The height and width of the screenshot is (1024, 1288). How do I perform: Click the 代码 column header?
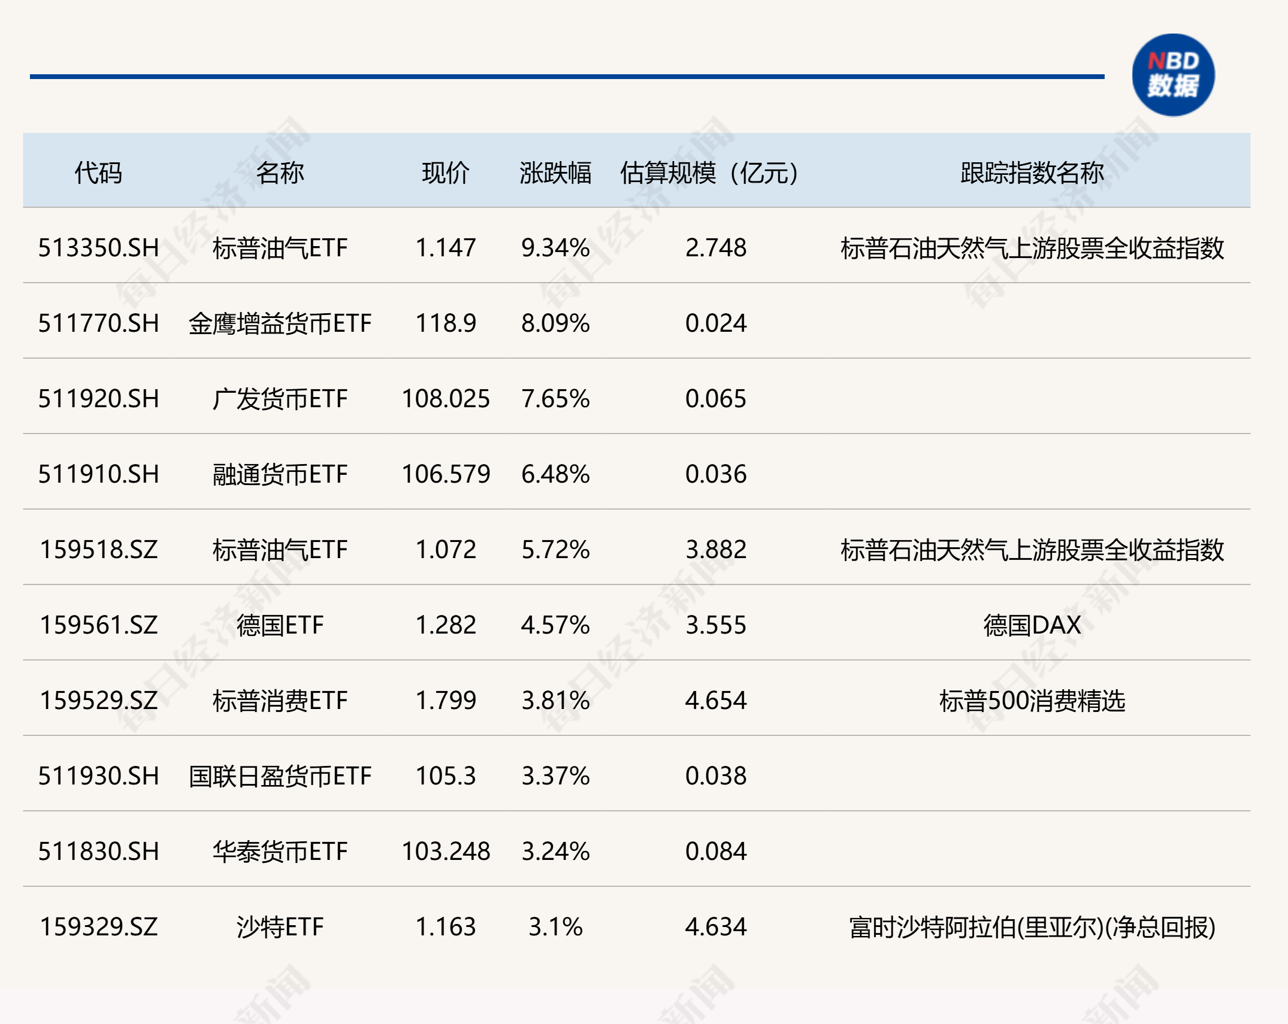pyautogui.click(x=98, y=172)
